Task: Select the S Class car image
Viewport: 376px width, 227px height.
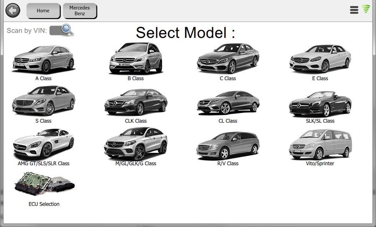Action: click(x=43, y=101)
